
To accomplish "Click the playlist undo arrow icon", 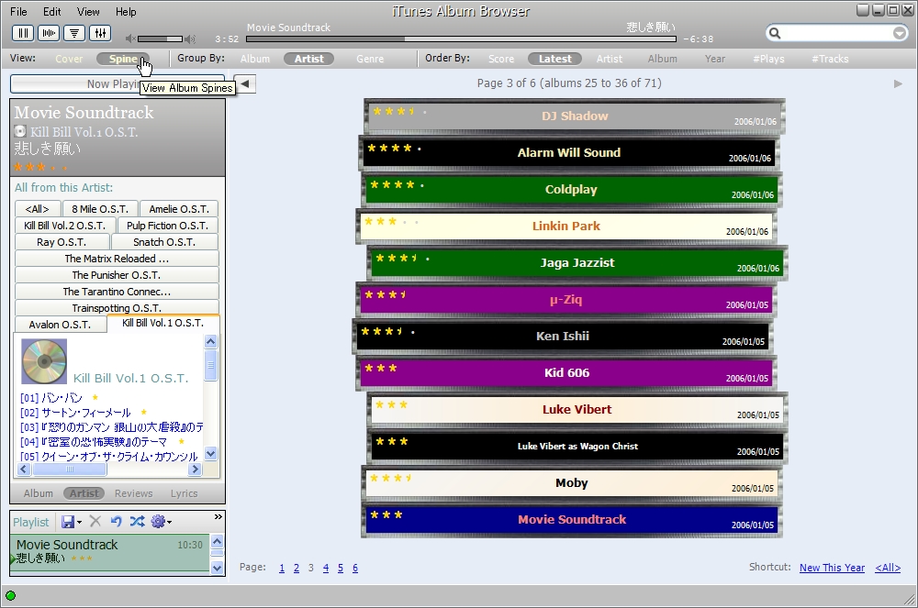I will [116, 521].
